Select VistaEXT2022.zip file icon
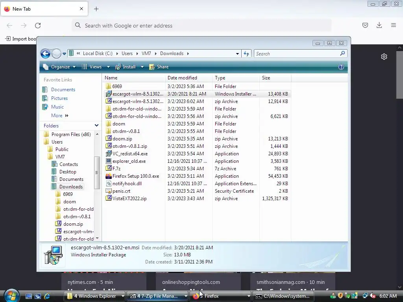This screenshot has height=302, width=403. click(109, 198)
